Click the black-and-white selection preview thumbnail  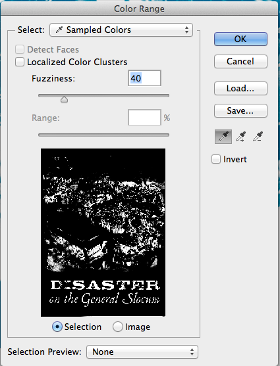coord(103,233)
